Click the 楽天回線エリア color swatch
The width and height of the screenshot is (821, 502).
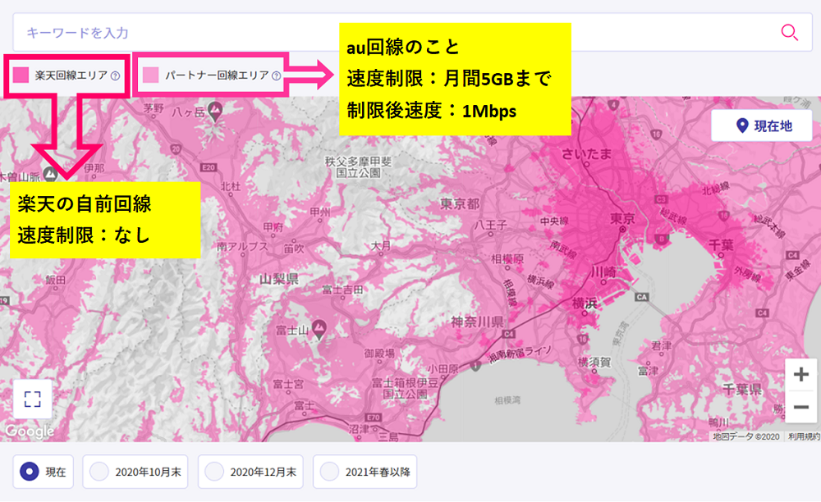click(x=21, y=75)
